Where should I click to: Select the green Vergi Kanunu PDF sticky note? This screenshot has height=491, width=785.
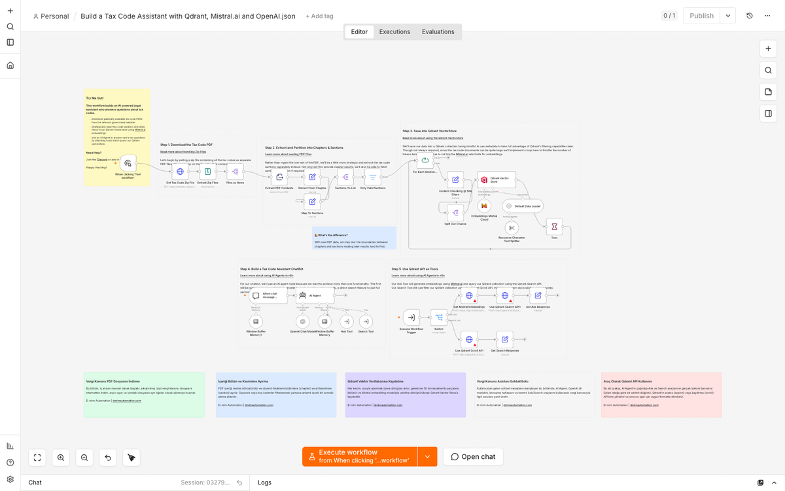tap(144, 395)
